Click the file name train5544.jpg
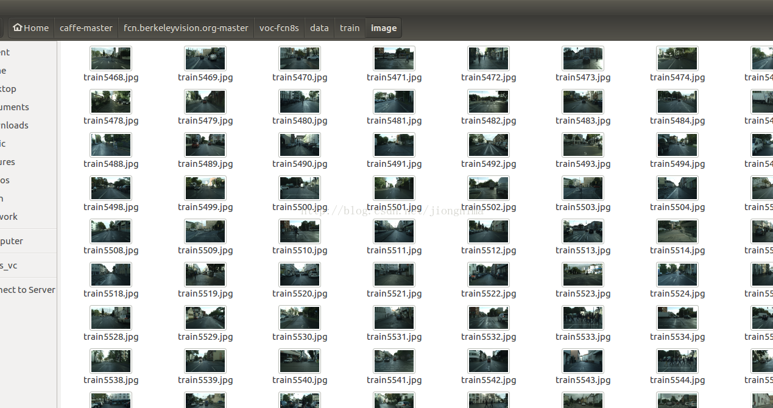The image size is (773, 408). point(677,380)
